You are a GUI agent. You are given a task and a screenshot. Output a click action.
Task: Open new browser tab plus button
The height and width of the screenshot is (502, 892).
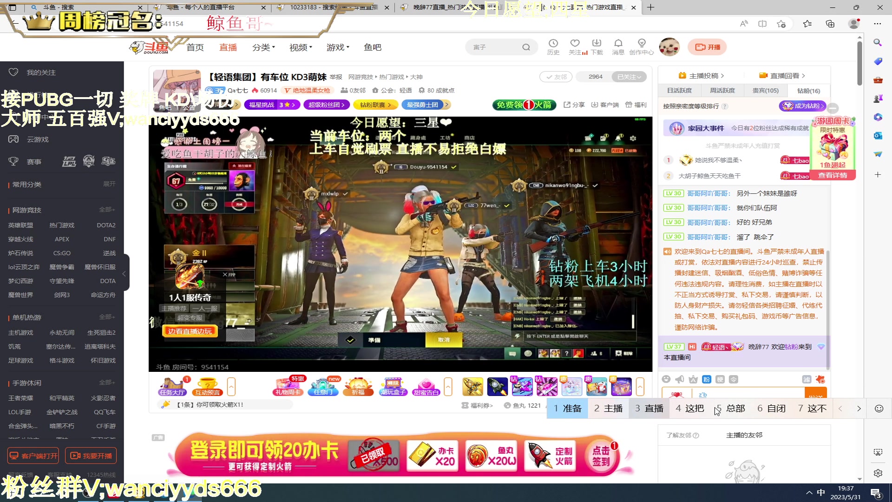tap(650, 7)
